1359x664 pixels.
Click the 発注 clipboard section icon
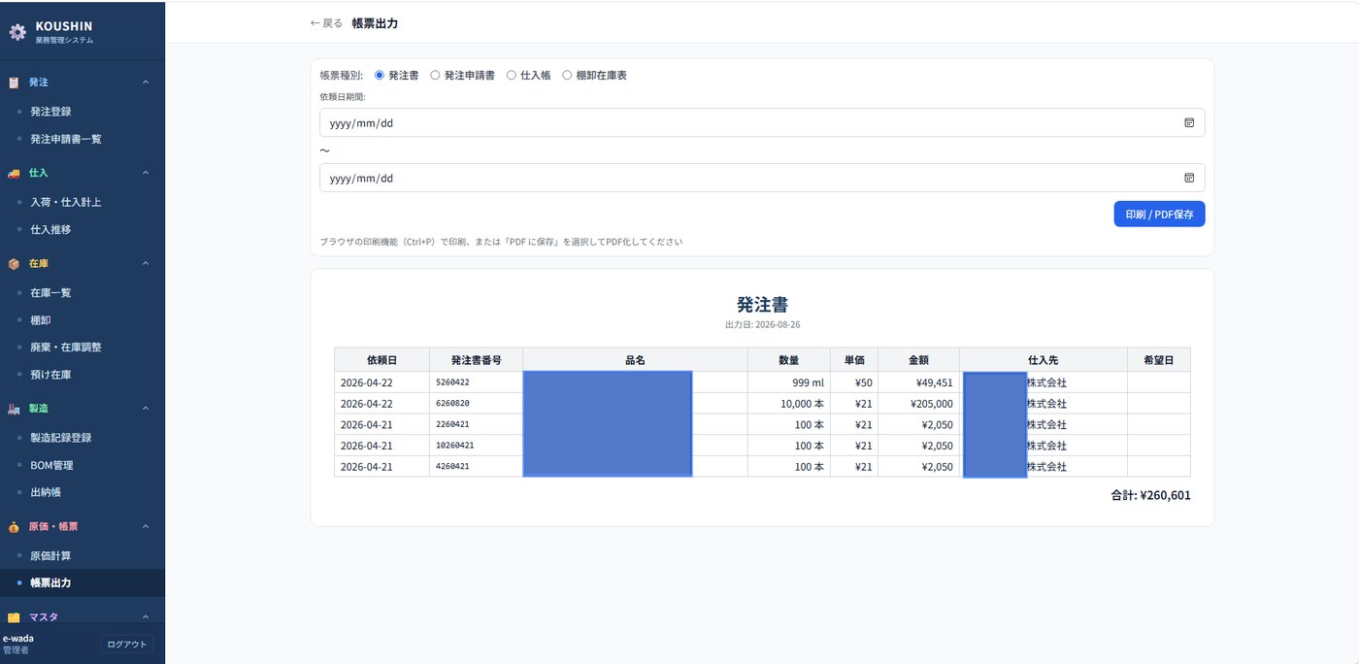(14, 83)
